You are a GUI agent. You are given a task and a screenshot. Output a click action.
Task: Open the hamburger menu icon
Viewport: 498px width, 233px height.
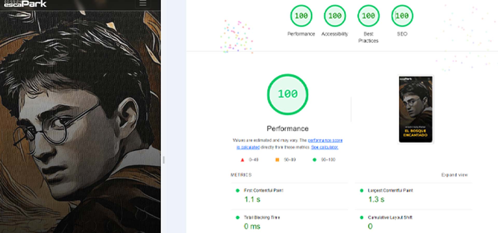[143, 3]
